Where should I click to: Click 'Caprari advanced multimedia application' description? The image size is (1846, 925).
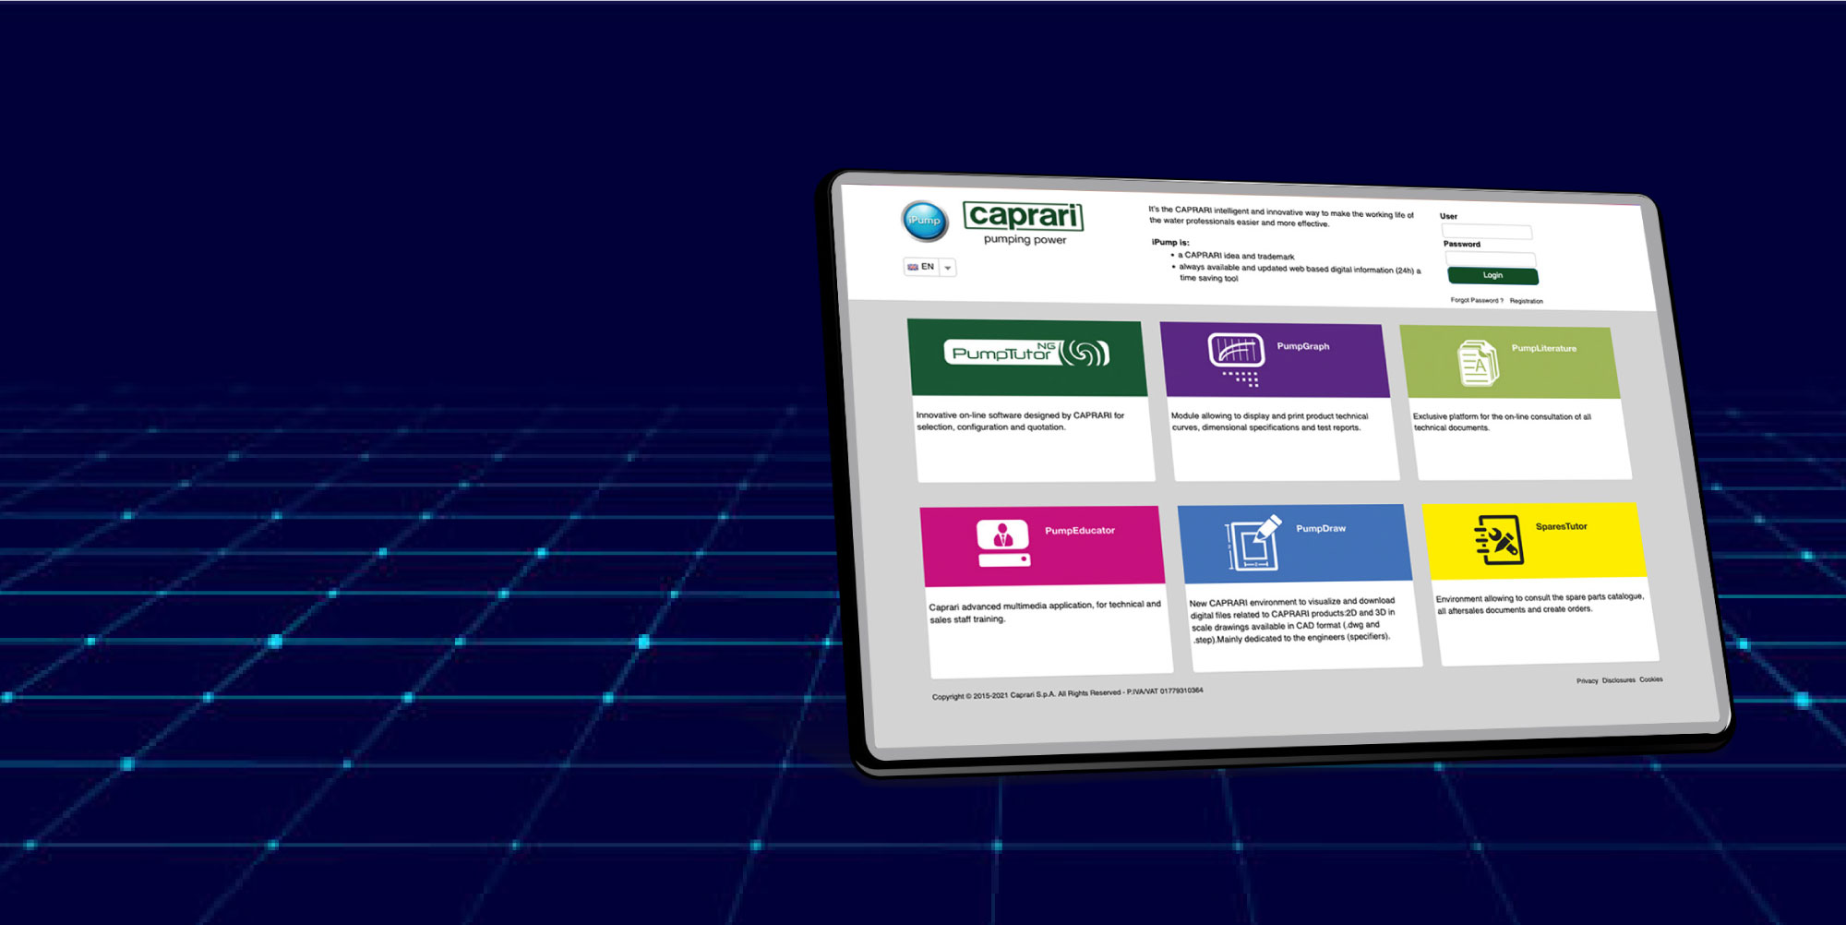[x=1045, y=612]
